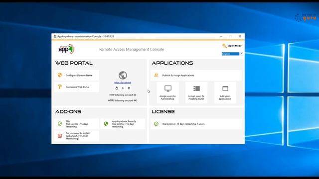Screen dimensions: 319x179
Task: Select the Assign users to Floating Panel icon
Action: pos(196,89)
